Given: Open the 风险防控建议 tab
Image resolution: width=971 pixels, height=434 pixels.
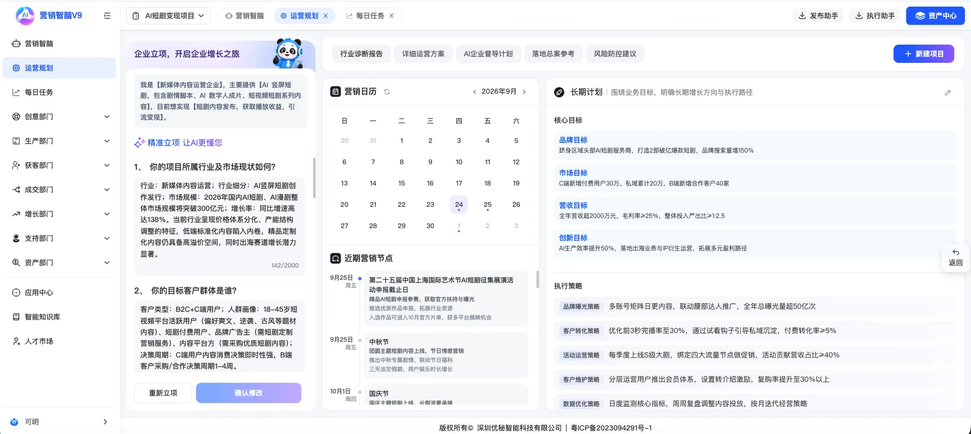Looking at the screenshot, I should pos(615,54).
